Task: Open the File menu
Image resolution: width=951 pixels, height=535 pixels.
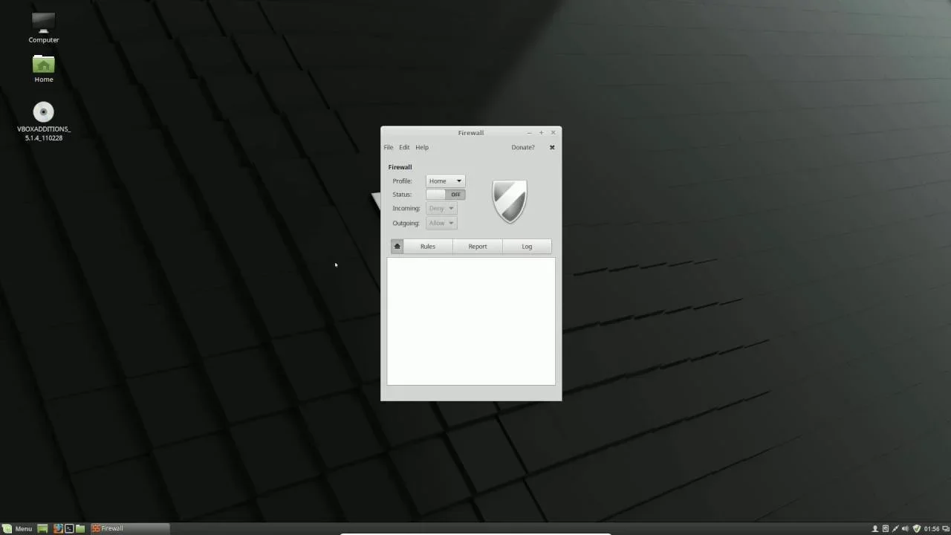Action: (389, 148)
